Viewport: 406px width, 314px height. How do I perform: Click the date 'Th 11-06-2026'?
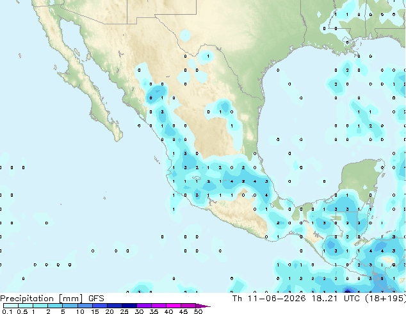click(x=269, y=299)
